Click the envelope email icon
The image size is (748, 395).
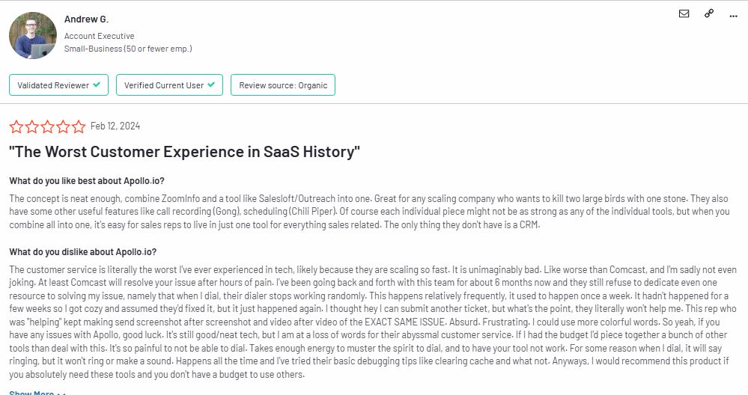[x=684, y=13]
